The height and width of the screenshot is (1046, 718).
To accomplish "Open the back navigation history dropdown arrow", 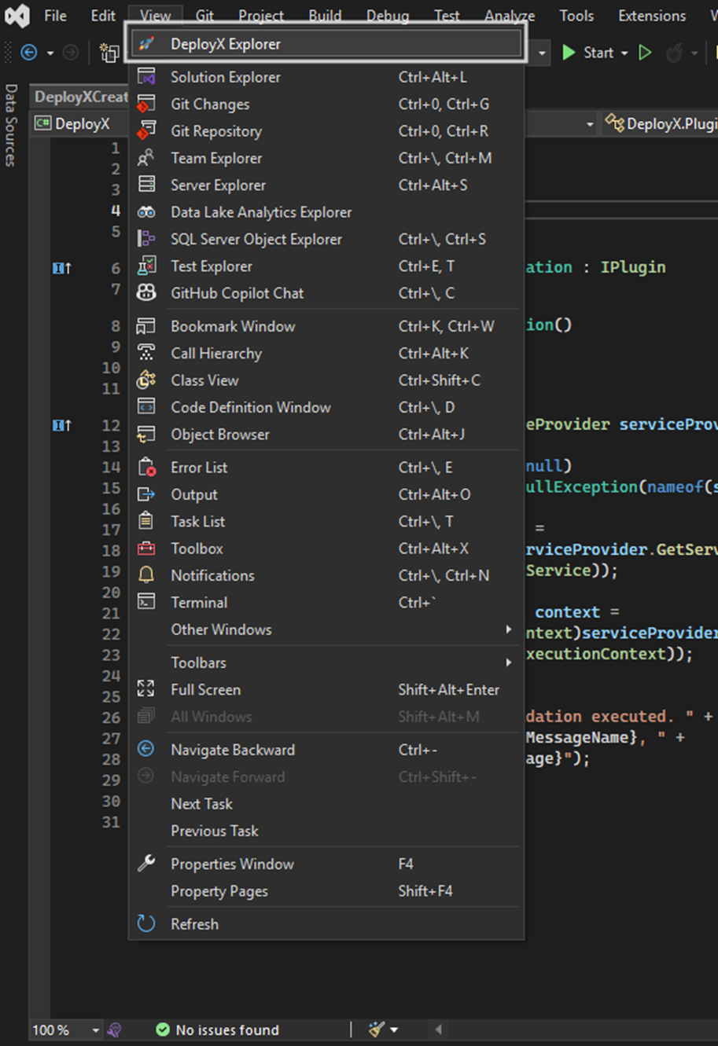I will [x=50, y=53].
